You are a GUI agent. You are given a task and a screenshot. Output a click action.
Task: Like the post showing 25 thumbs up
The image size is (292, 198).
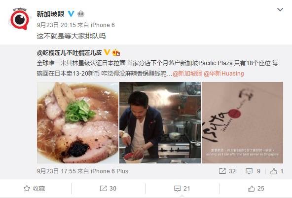[256, 189]
